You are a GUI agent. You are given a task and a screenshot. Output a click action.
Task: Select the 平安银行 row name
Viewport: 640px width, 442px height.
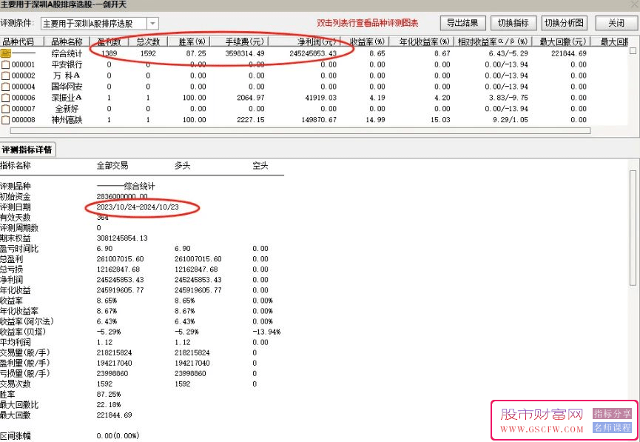coord(67,64)
